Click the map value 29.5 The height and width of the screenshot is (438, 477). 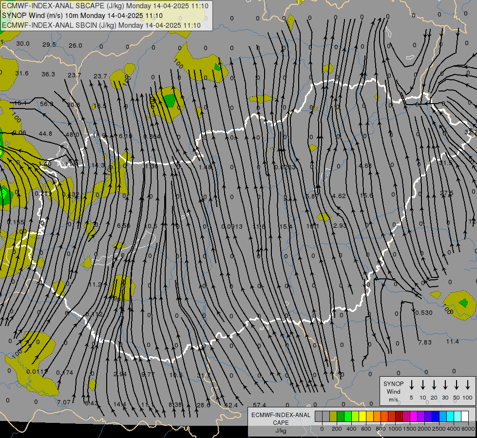click(49, 45)
